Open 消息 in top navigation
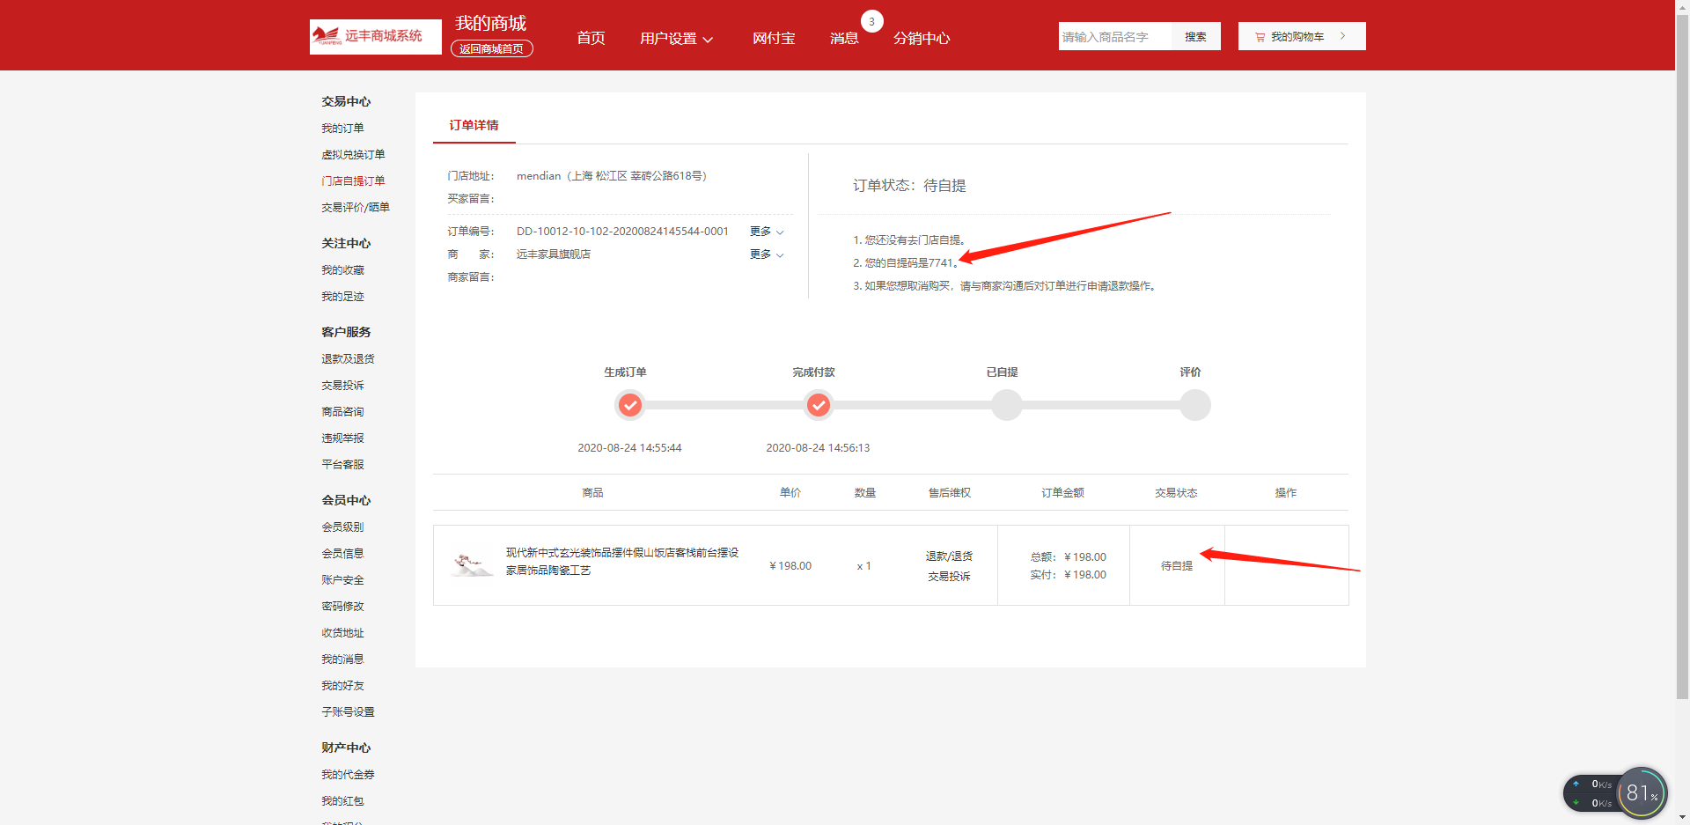The width and height of the screenshot is (1690, 825). click(x=844, y=39)
